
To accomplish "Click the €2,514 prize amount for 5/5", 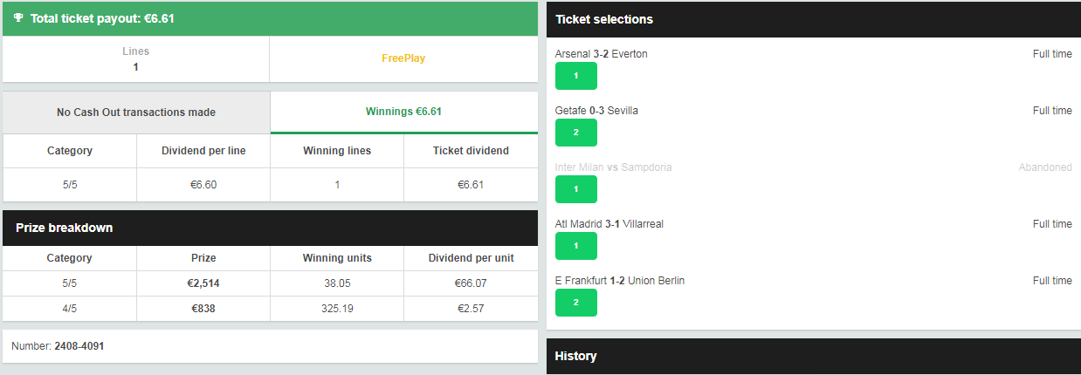I will point(203,283).
